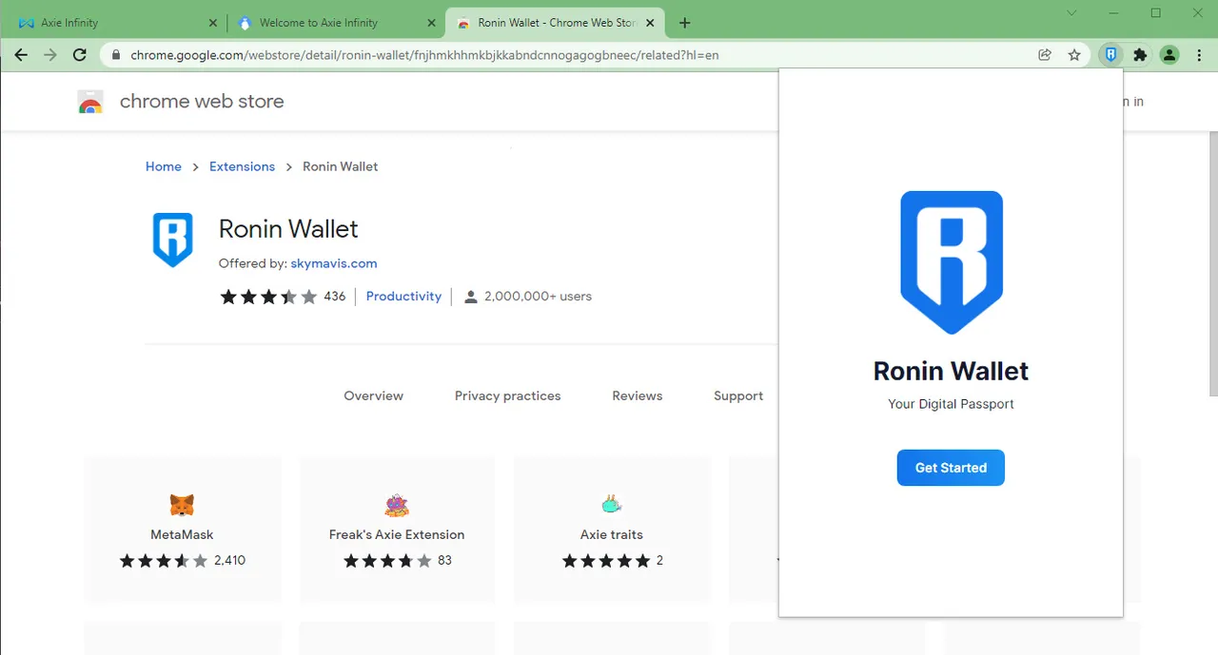
Task: Close the Ronin Wallet Chrome Web Store tab
Action: pos(651,23)
